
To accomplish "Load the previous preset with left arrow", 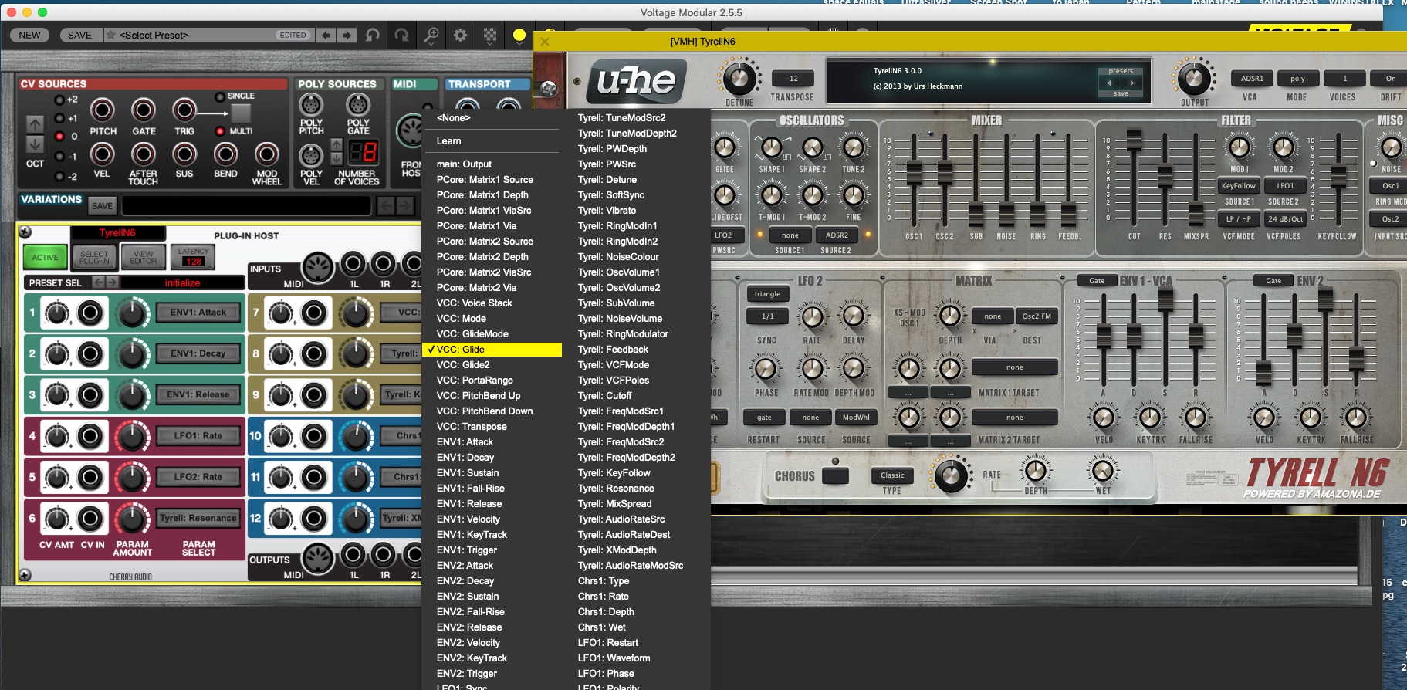I will click(326, 35).
